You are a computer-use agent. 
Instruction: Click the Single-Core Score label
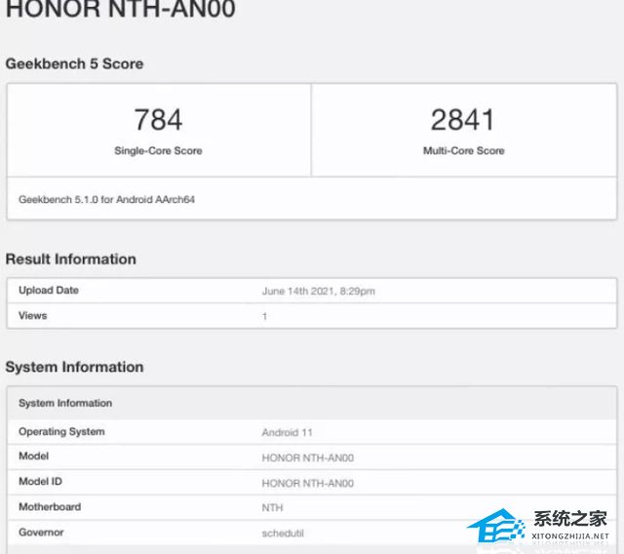(158, 151)
